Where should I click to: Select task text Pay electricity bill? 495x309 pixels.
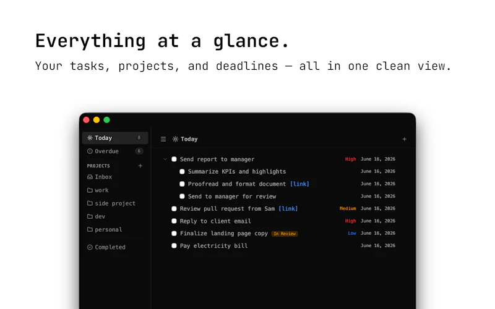pyautogui.click(x=213, y=245)
